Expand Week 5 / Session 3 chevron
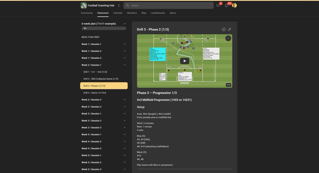319x173 pixels. click(125, 169)
